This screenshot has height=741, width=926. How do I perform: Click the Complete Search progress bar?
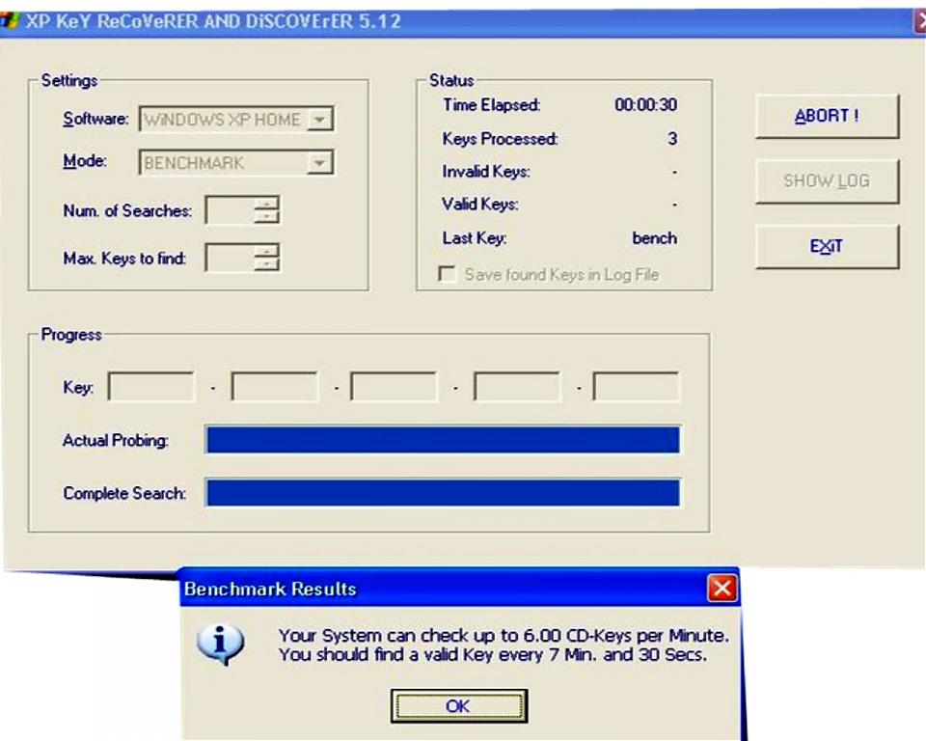tap(443, 493)
